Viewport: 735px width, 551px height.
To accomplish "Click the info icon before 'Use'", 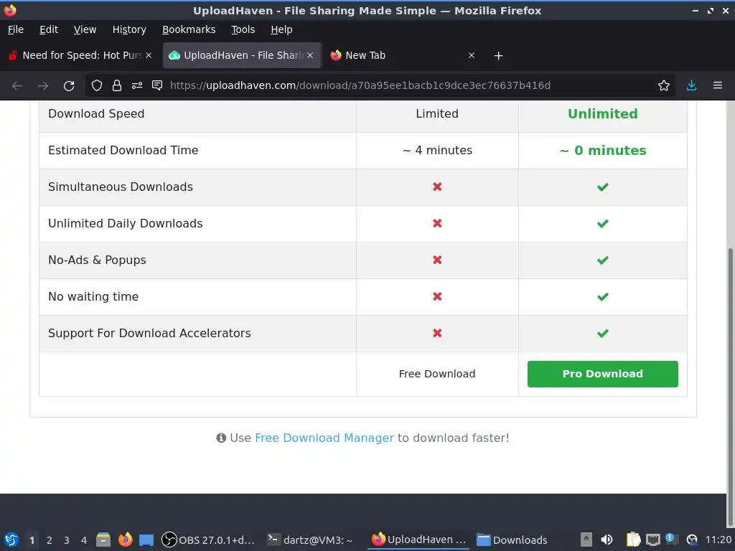I will pos(221,438).
